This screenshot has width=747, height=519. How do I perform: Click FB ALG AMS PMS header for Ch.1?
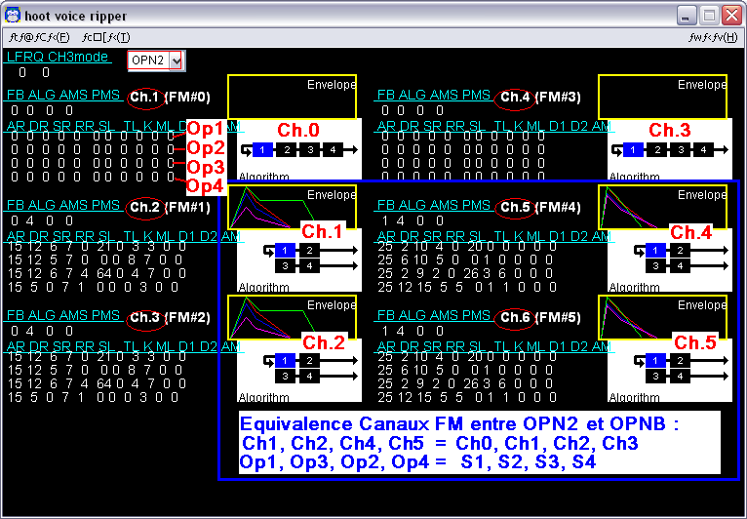63,96
